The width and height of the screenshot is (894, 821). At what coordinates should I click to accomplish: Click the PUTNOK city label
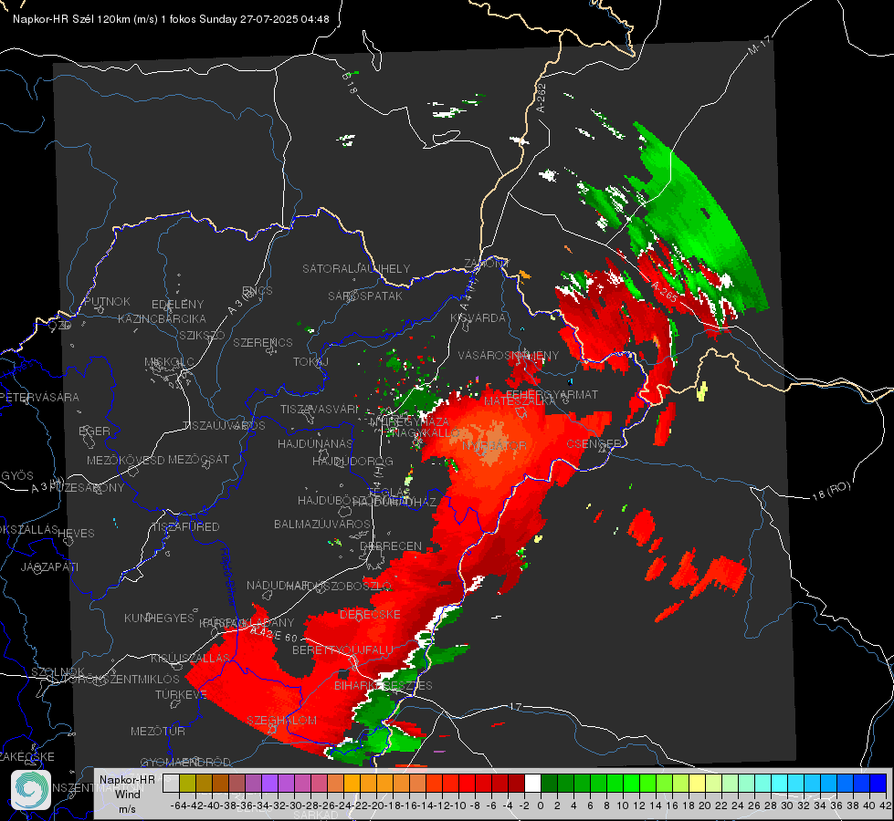(107, 301)
